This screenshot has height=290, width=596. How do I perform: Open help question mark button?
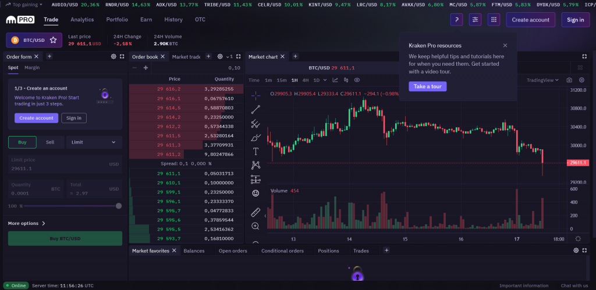point(456,20)
